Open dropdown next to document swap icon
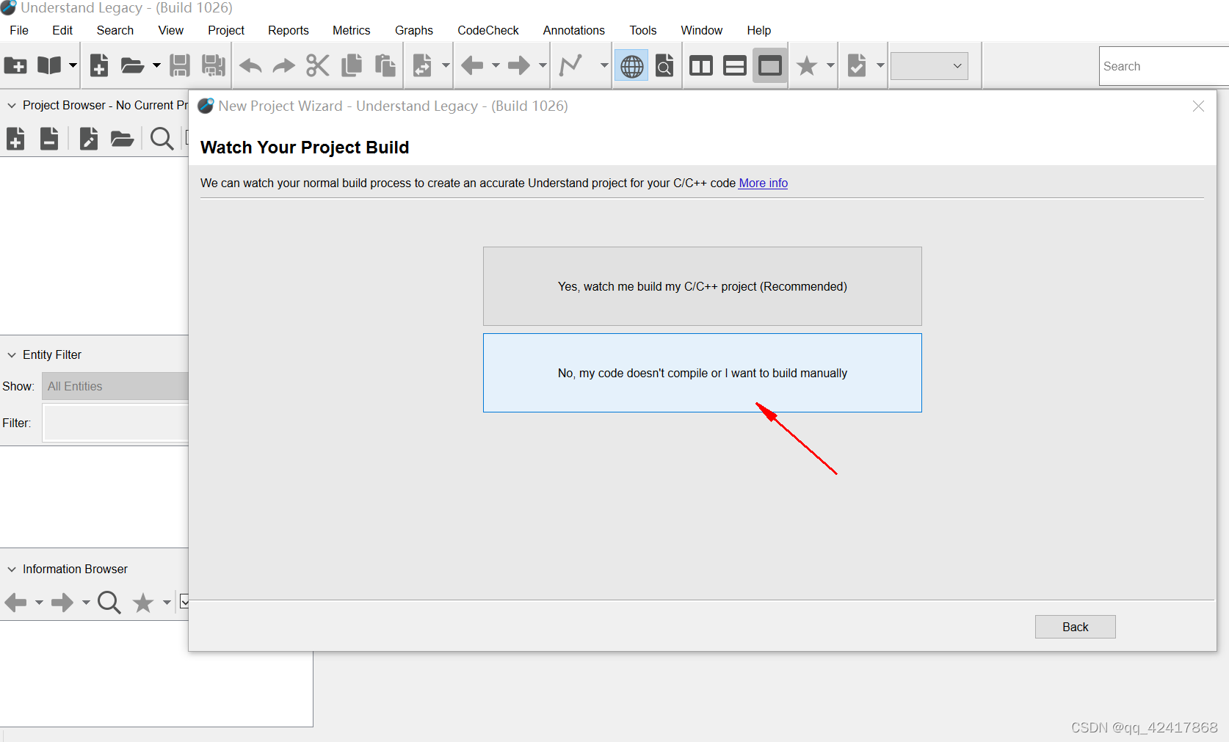The image size is (1229, 742). coord(446,66)
